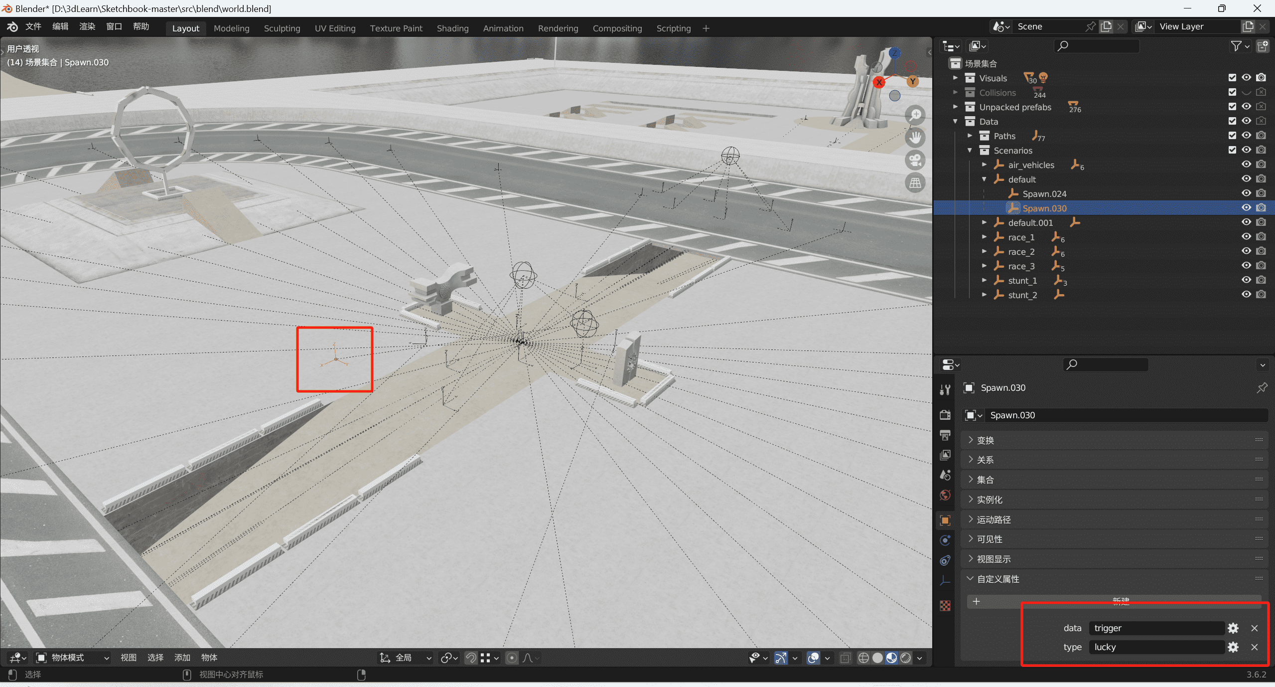
Task: Toggle viewport gizmos button
Action: pos(781,658)
